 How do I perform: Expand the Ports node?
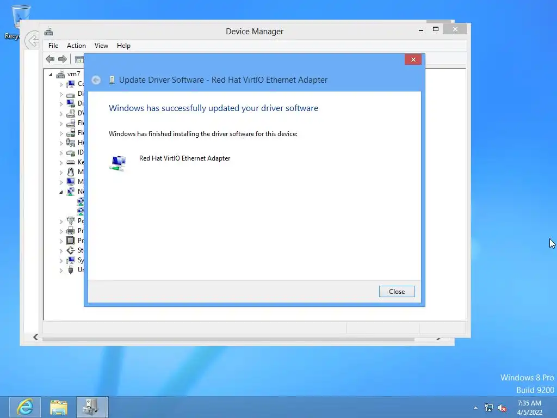(x=61, y=222)
